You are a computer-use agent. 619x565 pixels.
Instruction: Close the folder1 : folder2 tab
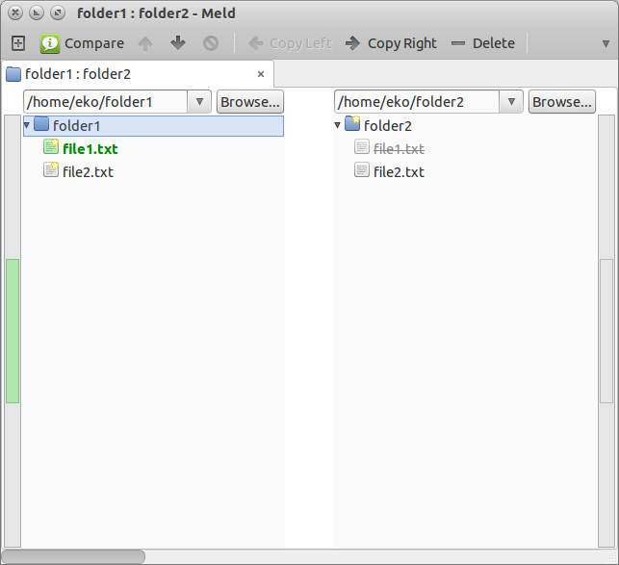[261, 74]
